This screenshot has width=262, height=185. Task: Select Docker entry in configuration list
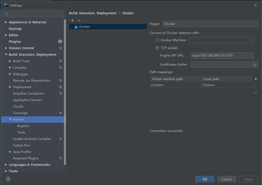[108, 27]
